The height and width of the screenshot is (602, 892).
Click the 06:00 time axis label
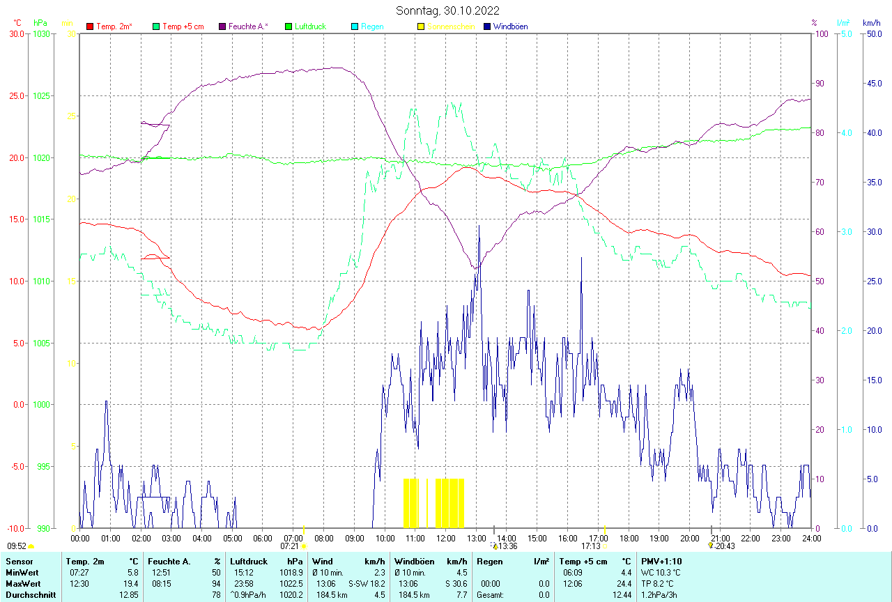coord(263,538)
